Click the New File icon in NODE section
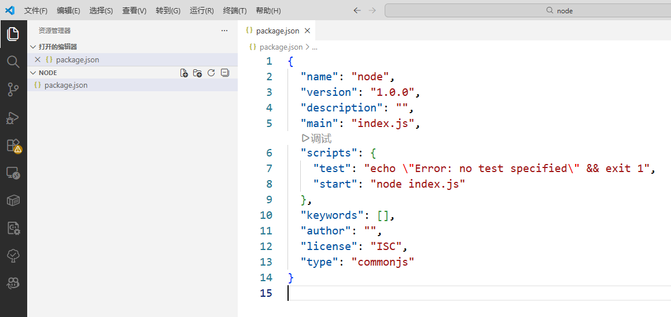Screen dimensions: 671x317 point(184,73)
